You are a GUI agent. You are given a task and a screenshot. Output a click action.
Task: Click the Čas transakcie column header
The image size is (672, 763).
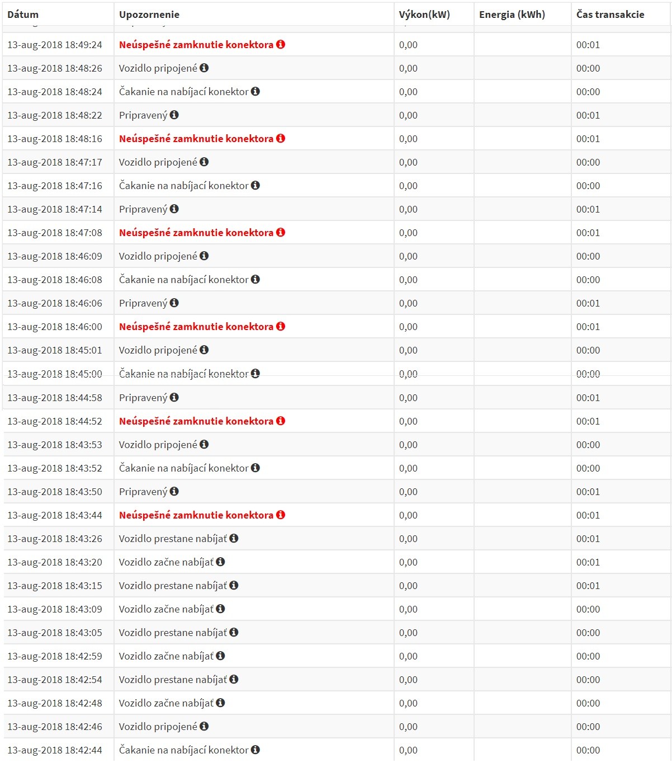point(610,15)
